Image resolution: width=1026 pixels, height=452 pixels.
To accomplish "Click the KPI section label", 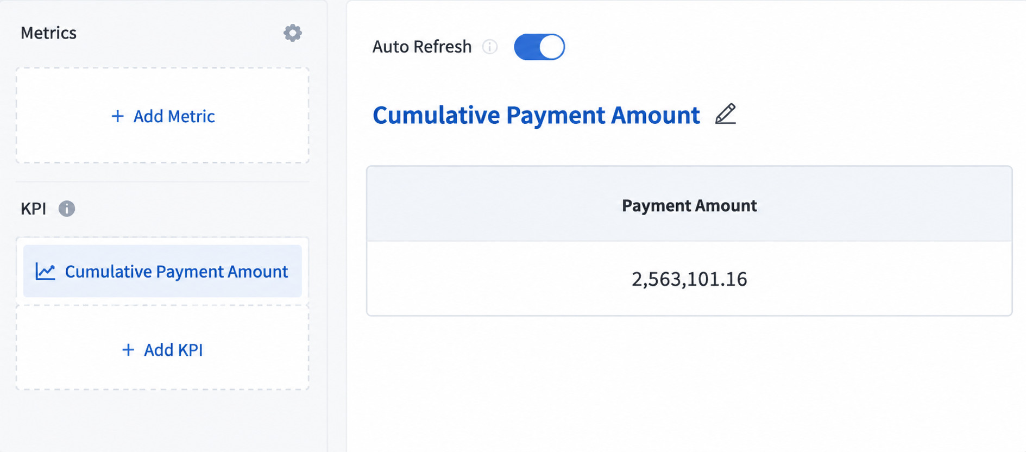I will click(33, 209).
